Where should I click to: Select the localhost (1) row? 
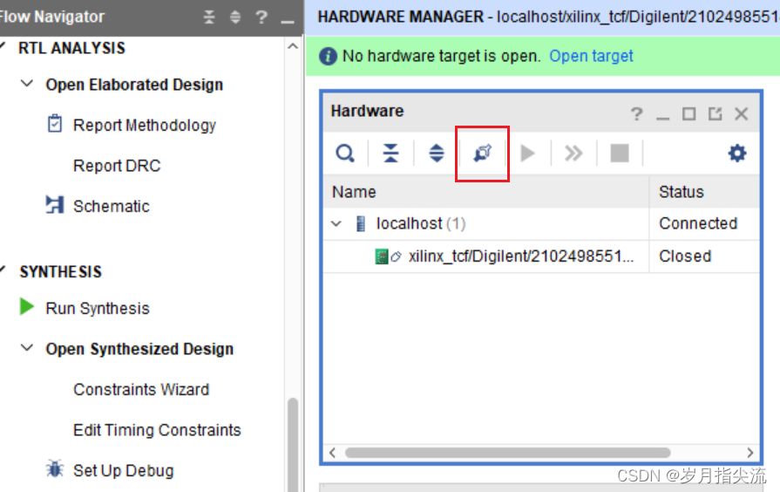coord(541,223)
